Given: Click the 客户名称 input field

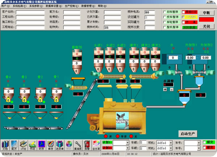Looking at the screenshot, I should 30,12.
